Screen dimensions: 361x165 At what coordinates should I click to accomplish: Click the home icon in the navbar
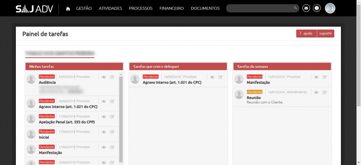coord(68,8)
